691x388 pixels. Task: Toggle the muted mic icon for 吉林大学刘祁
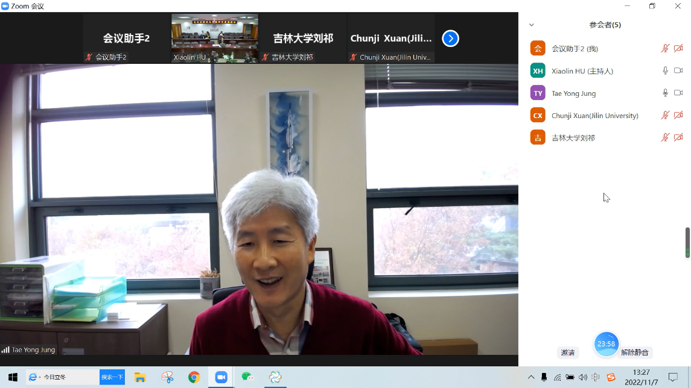[x=665, y=137]
